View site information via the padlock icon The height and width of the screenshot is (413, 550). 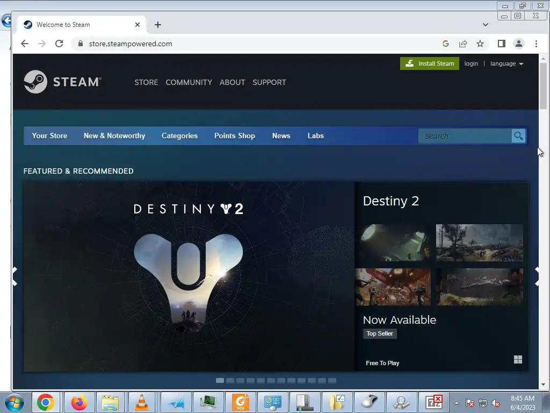pyautogui.click(x=81, y=44)
